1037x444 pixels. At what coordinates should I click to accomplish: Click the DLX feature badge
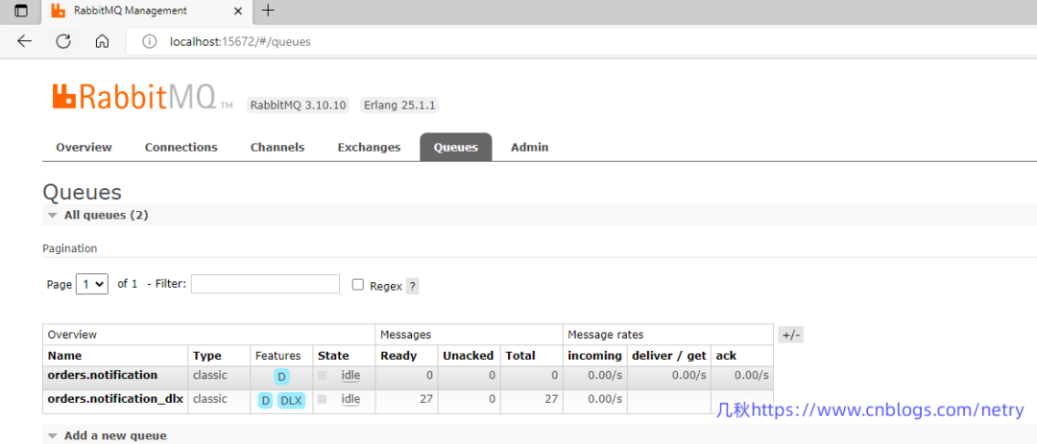[291, 401]
